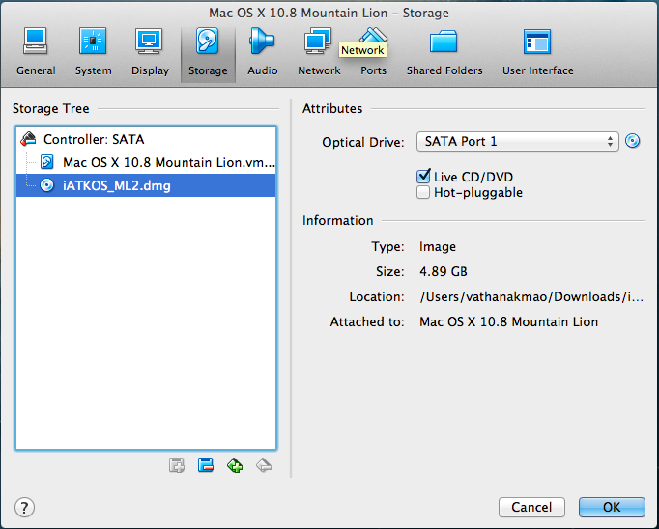
Task: Switch to the Display settings tab
Action: coord(150,52)
